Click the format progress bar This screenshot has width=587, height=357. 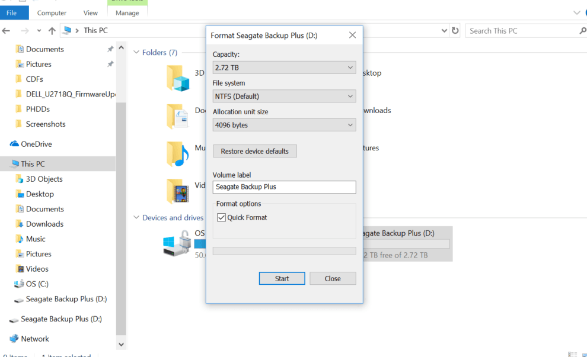[x=284, y=251]
